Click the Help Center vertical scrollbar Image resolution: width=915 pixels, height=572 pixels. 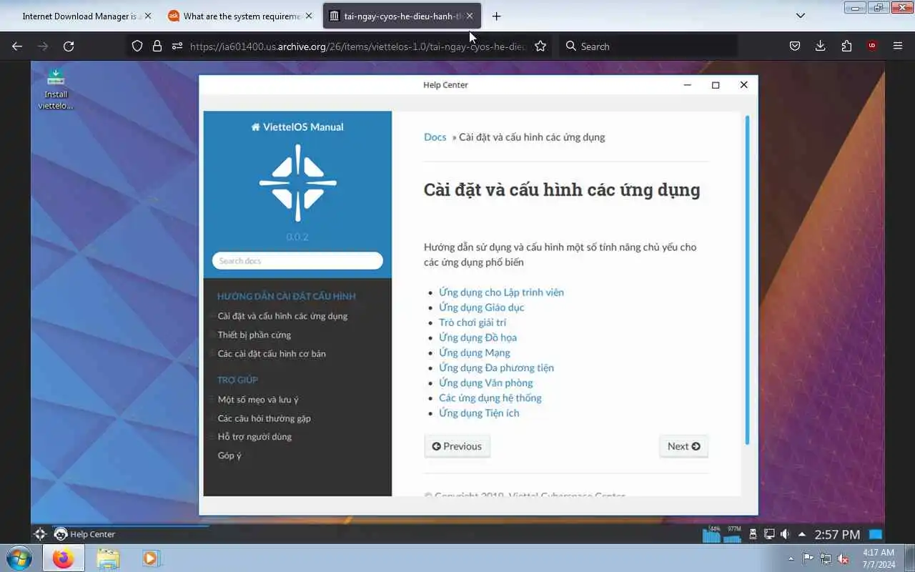coord(747,280)
